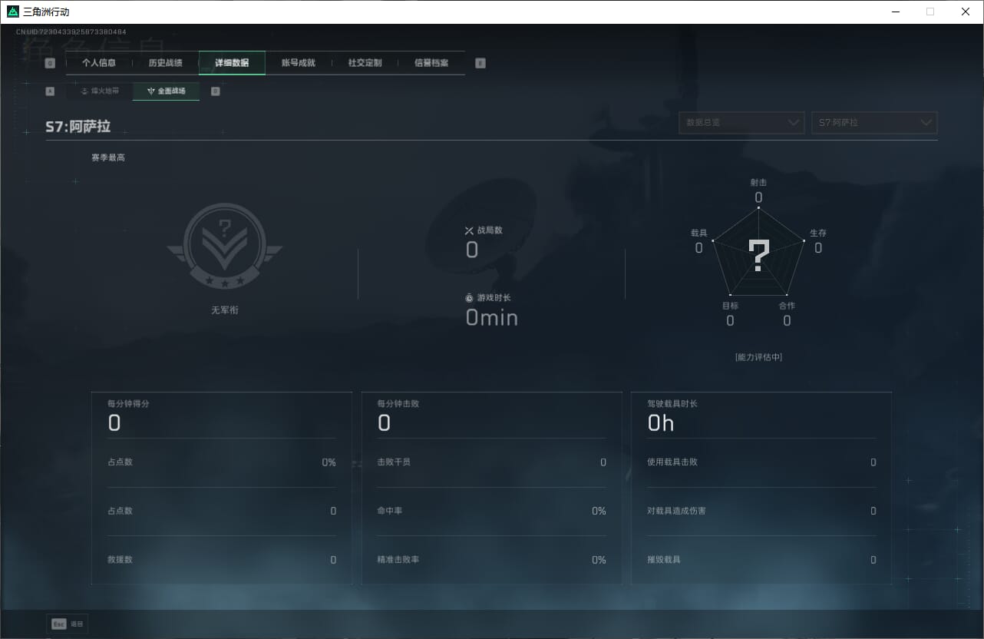Click the 对载具造成伤害 stat row label

pos(677,511)
